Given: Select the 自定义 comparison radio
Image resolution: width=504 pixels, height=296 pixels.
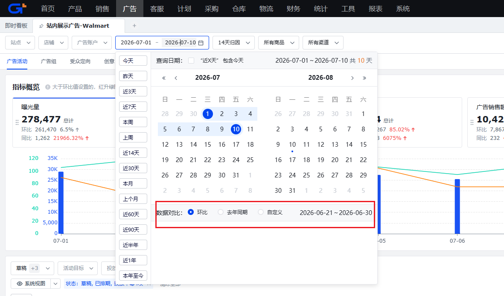Looking at the screenshot, I should (261, 212).
